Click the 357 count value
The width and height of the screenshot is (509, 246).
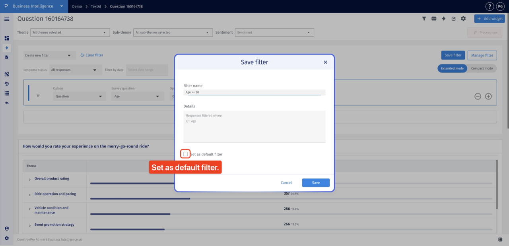coord(287,194)
